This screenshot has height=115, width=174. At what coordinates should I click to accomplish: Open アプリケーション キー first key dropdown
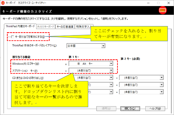click(x=91, y=70)
